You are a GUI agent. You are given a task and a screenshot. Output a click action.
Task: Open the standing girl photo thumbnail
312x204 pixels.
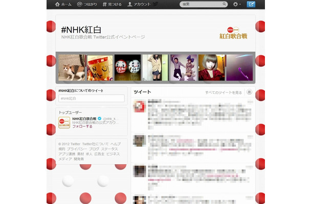(155, 67)
